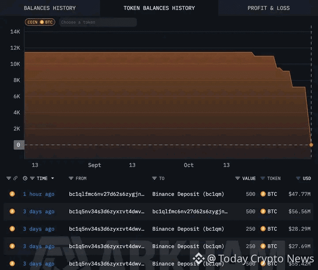Open '3 days ago' link in $28.29M row

click(x=38, y=229)
